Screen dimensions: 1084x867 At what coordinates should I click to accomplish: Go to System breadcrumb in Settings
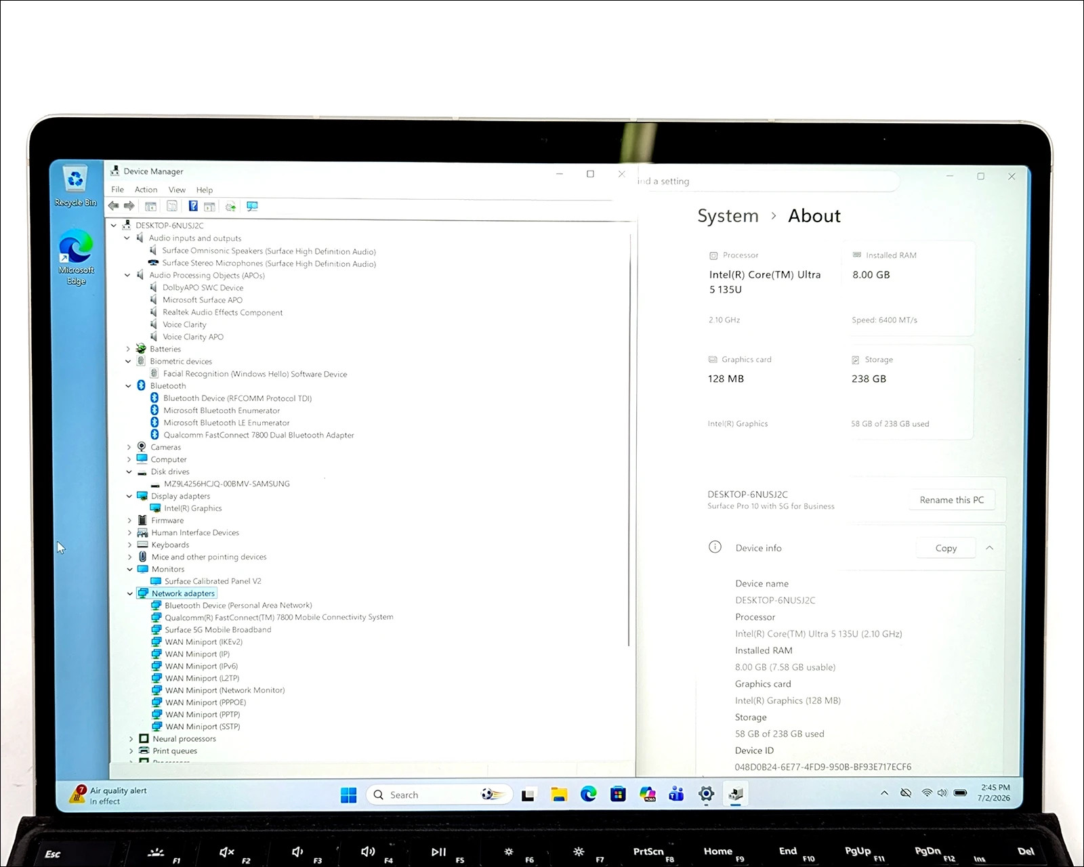click(x=728, y=216)
